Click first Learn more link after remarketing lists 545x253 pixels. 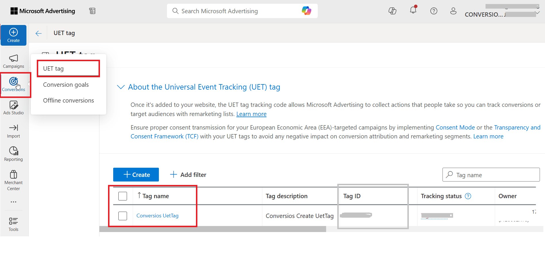[251, 114]
